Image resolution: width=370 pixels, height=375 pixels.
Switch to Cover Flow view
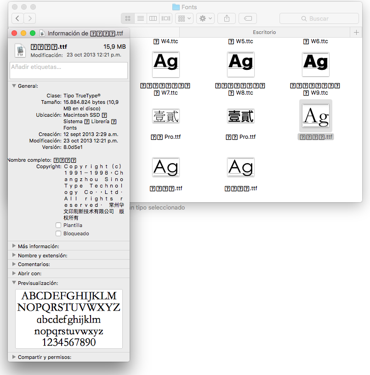click(x=166, y=18)
